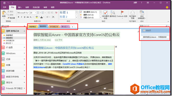Collapse the ribbon with the caret arrow
This screenshot has height=96, width=172.
pos(168,22)
